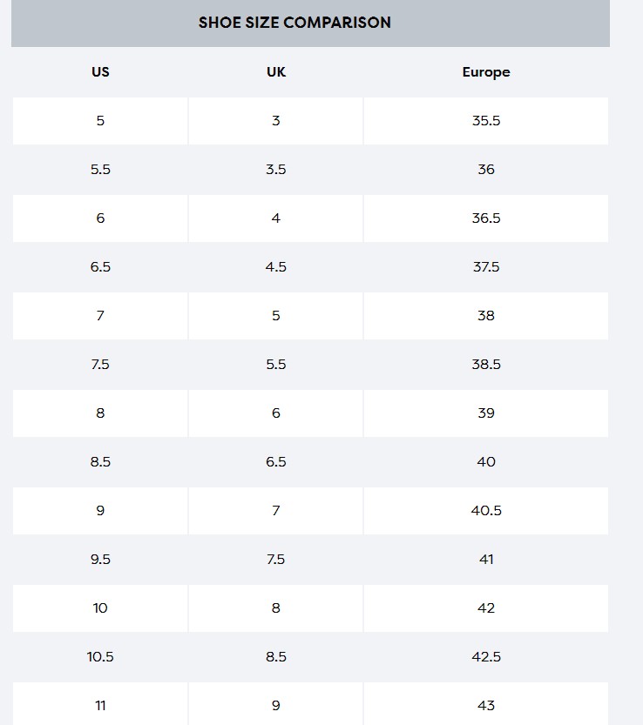Click the Shoe Size Comparison title header

coord(294,23)
